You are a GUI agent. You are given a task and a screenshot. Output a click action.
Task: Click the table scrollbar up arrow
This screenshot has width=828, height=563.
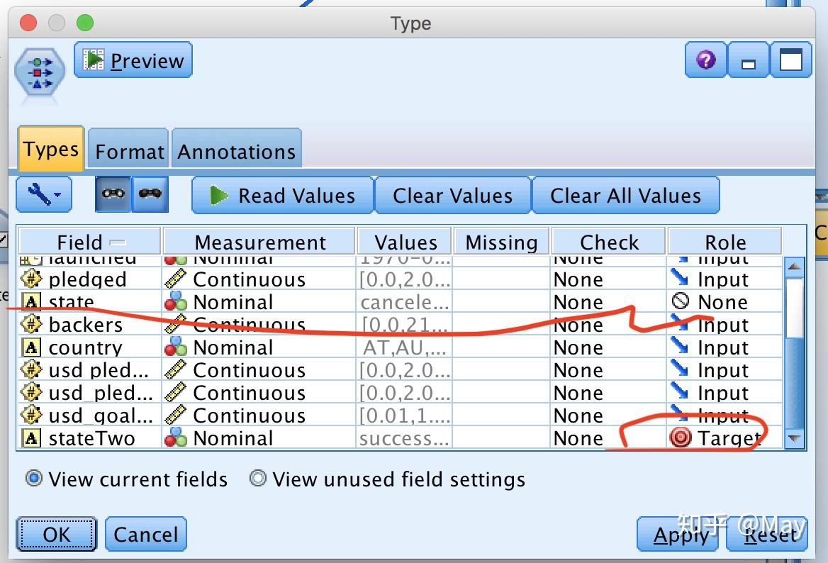pos(794,266)
